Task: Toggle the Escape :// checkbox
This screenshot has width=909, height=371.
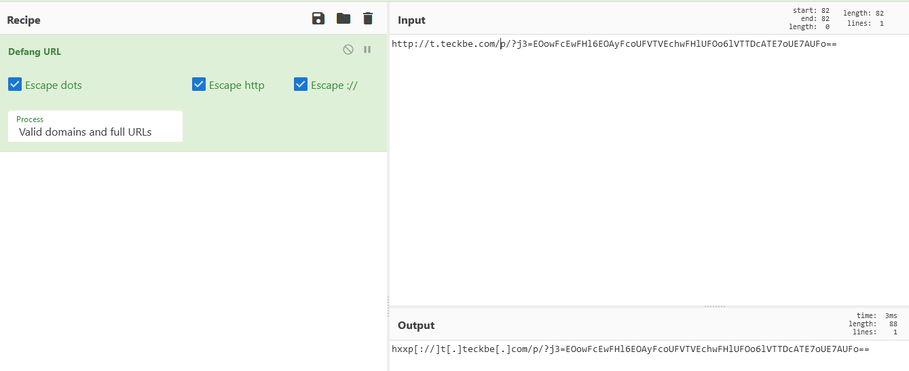Action: tap(301, 84)
